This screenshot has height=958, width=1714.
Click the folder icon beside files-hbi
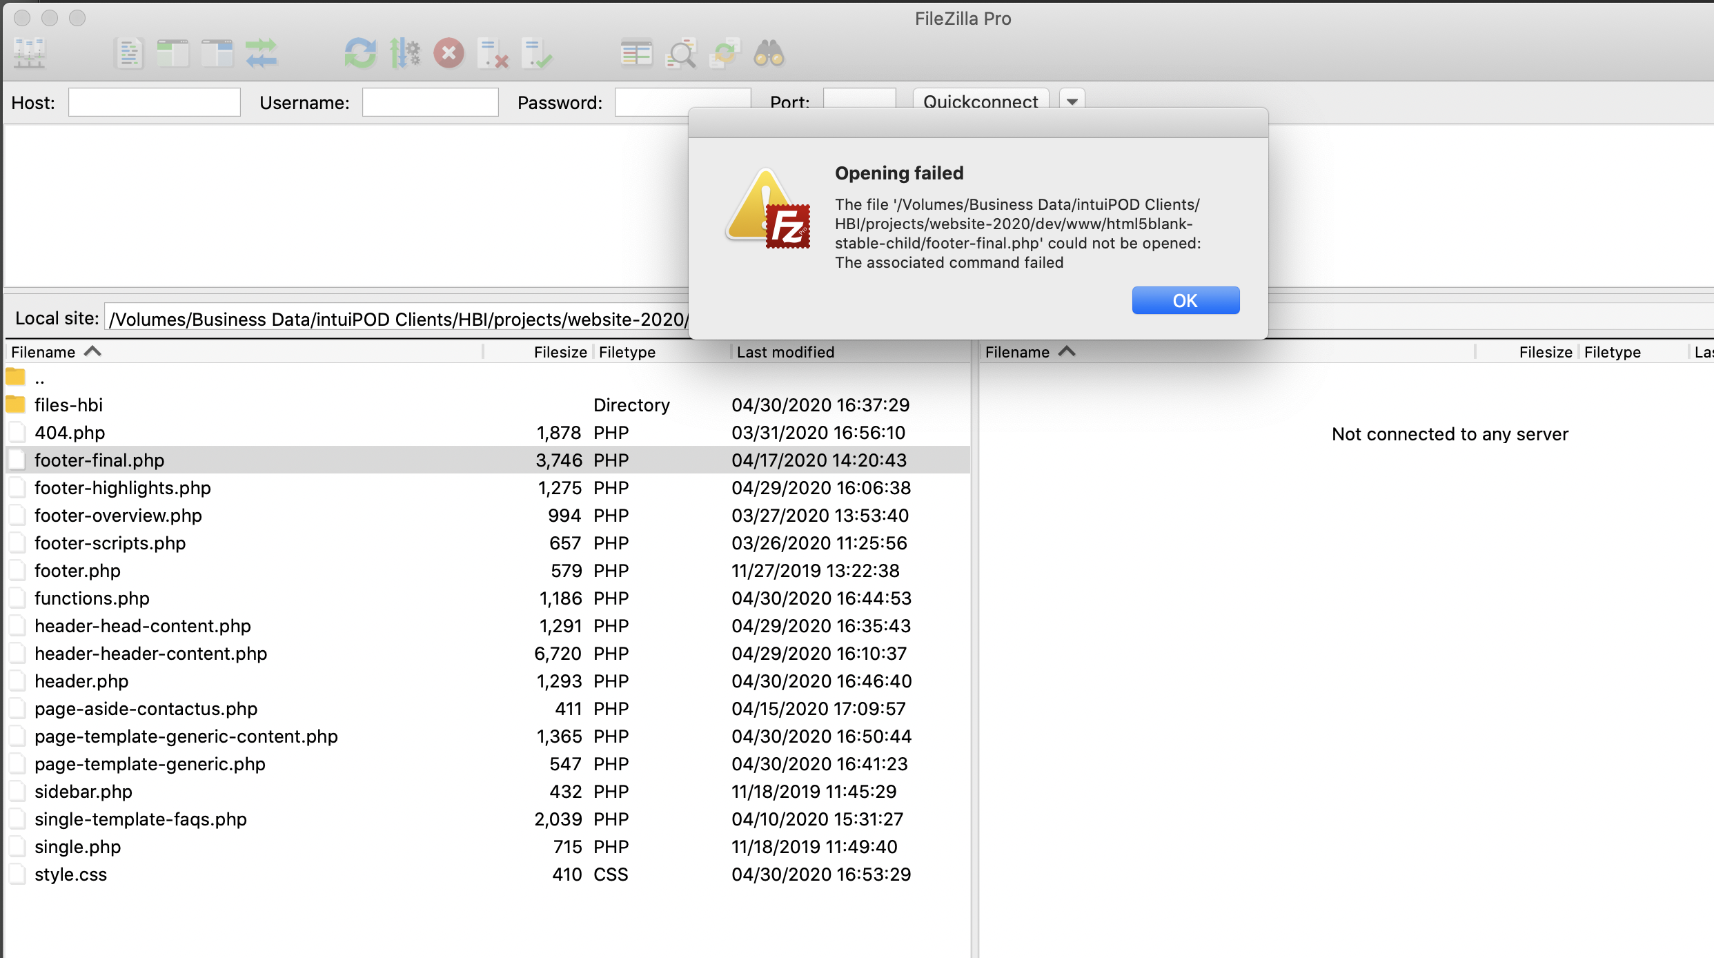16,404
